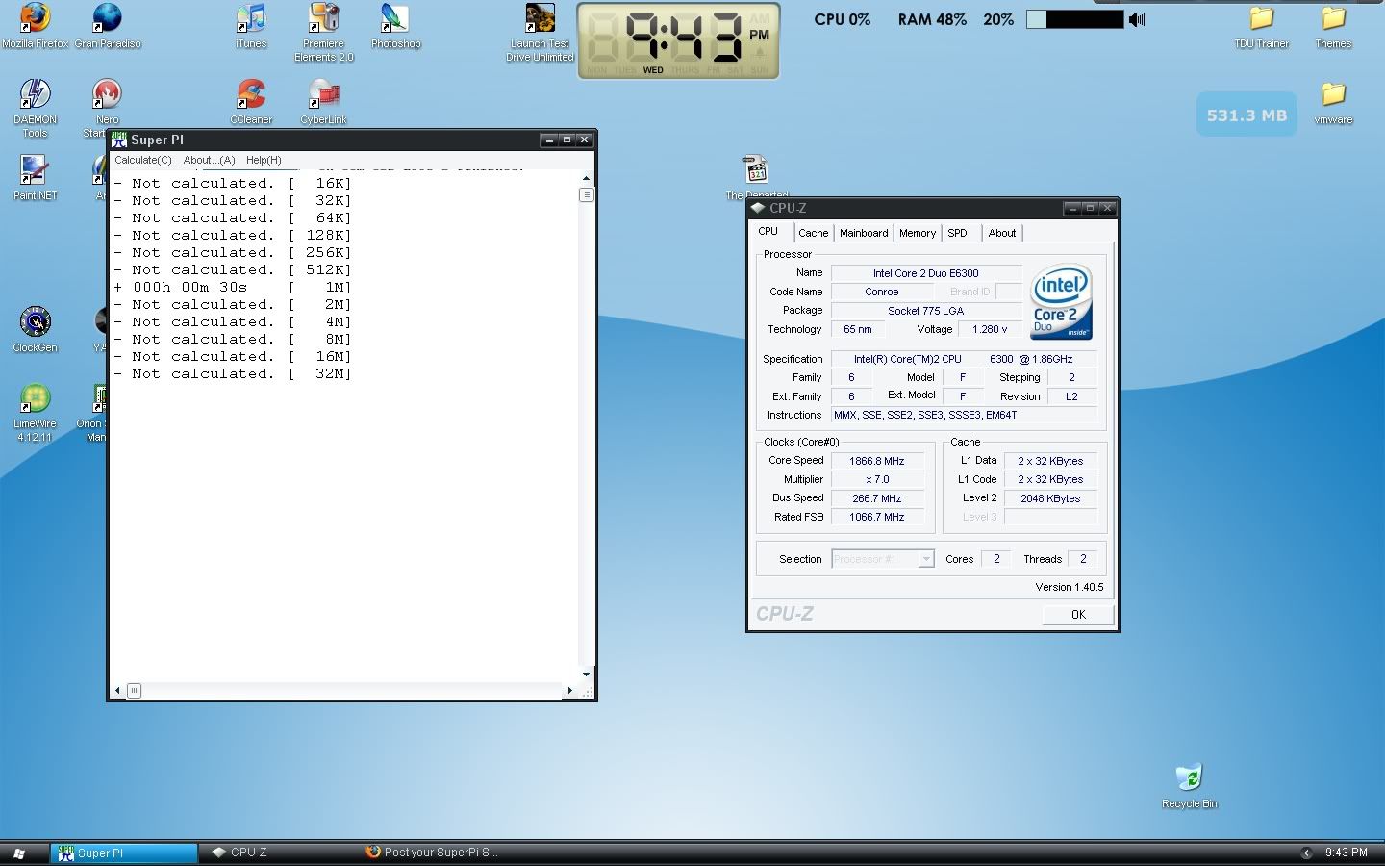This screenshot has width=1385, height=866.
Task: Click CPU-Z taskbar button
Action: tap(279, 853)
